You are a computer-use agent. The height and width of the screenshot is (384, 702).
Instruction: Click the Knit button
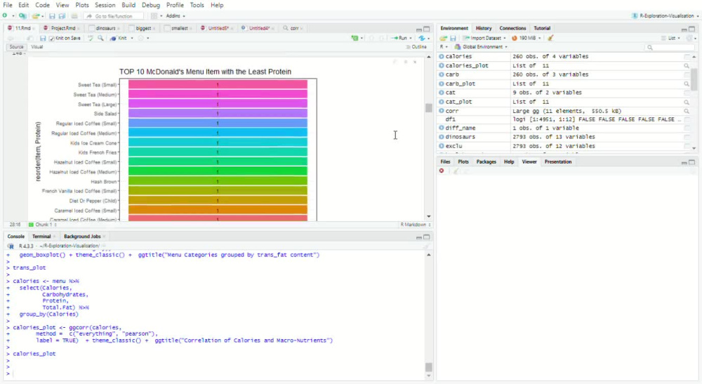click(119, 39)
